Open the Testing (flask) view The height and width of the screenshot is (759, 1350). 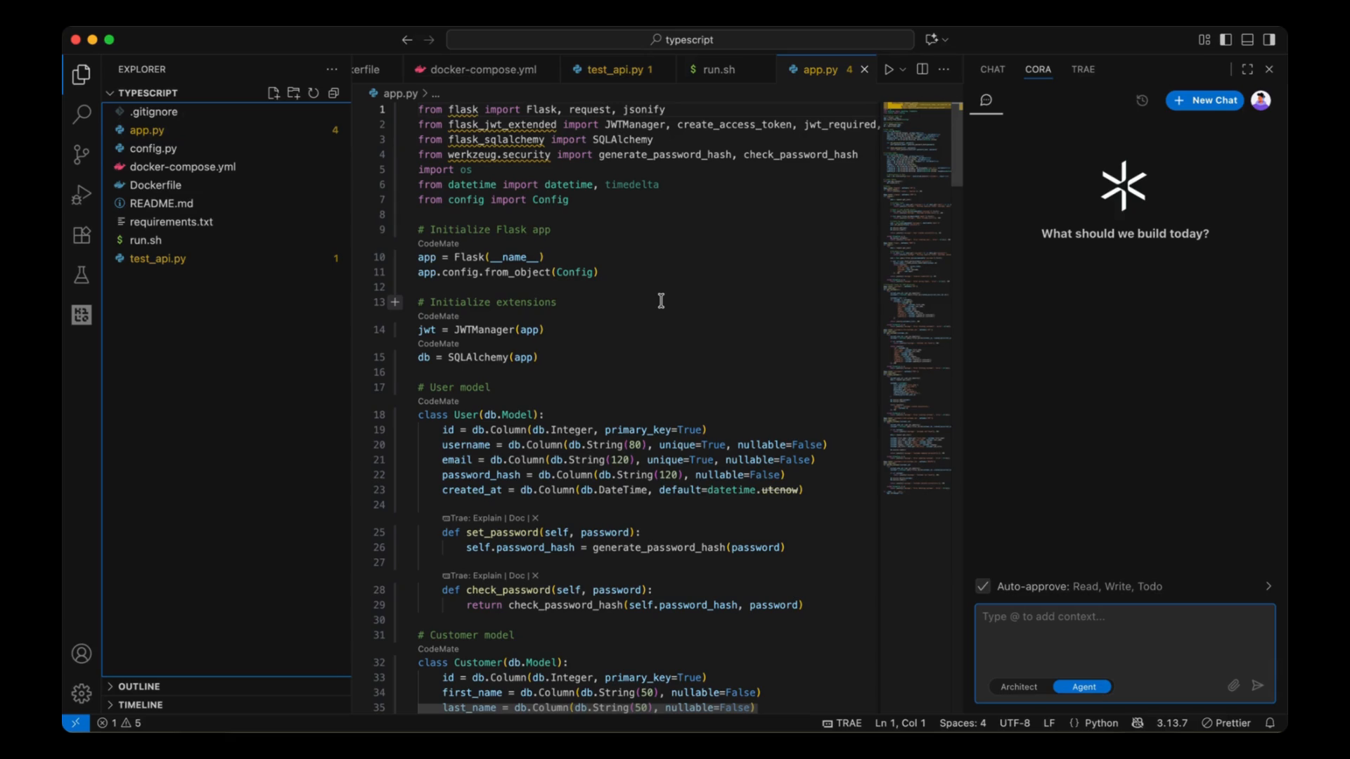[x=82, y=275]
